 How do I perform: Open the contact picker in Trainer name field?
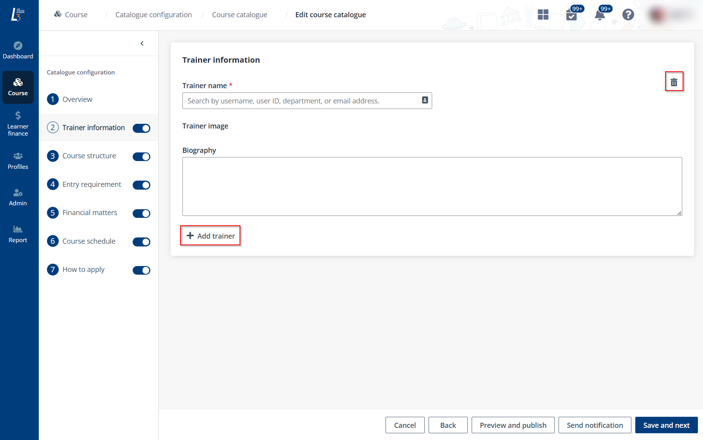[x=425, y=100]
